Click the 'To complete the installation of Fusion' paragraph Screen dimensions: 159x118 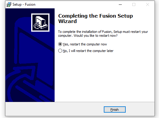(103, 34)
